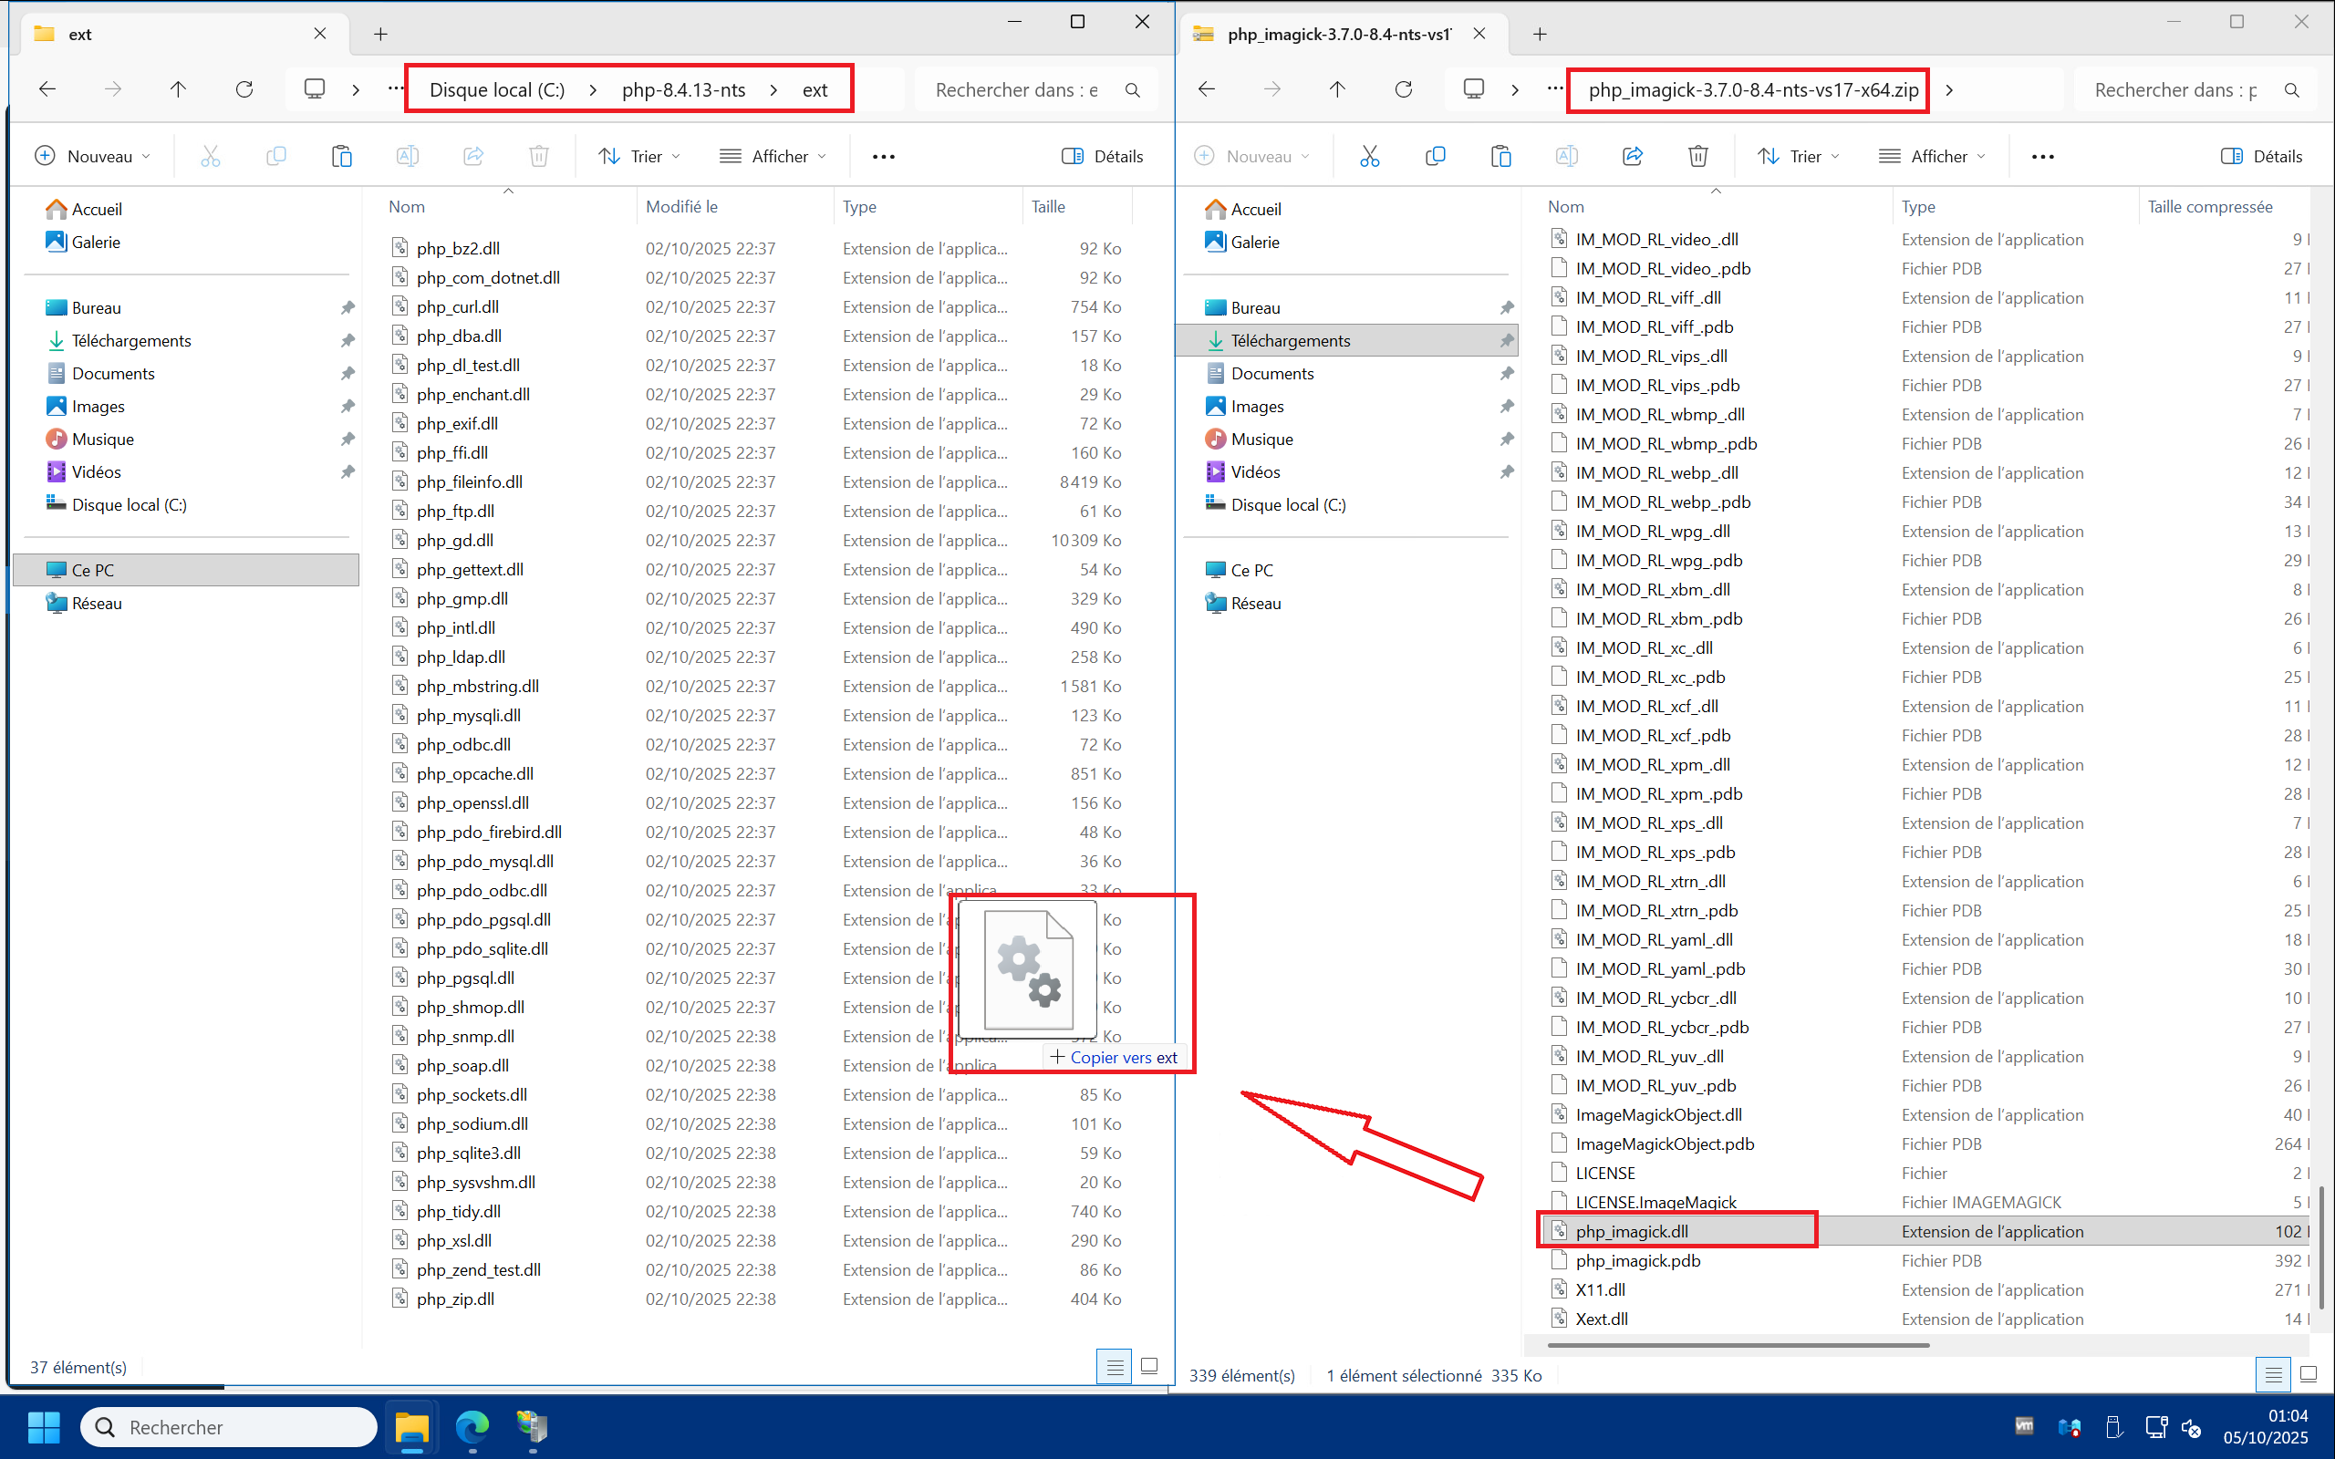Toggle the Détails pane in ext window

(x=1102, y=156)
